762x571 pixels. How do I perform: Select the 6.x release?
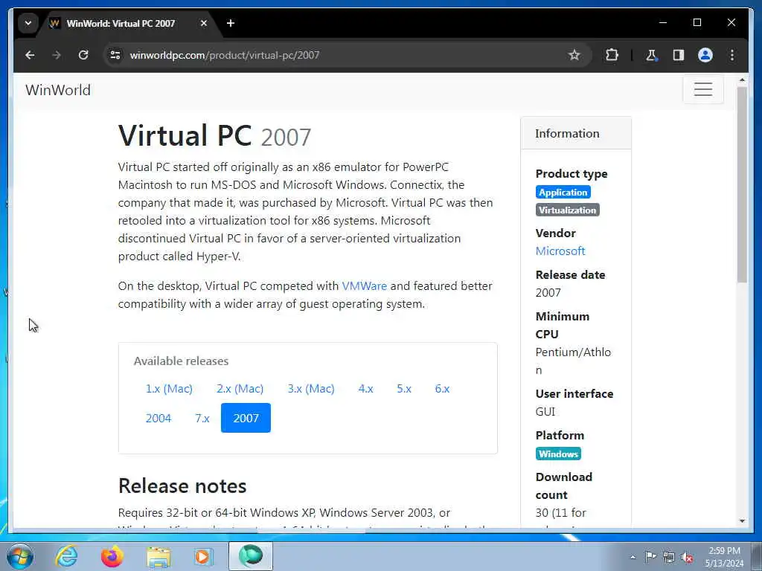coord(442,388)
